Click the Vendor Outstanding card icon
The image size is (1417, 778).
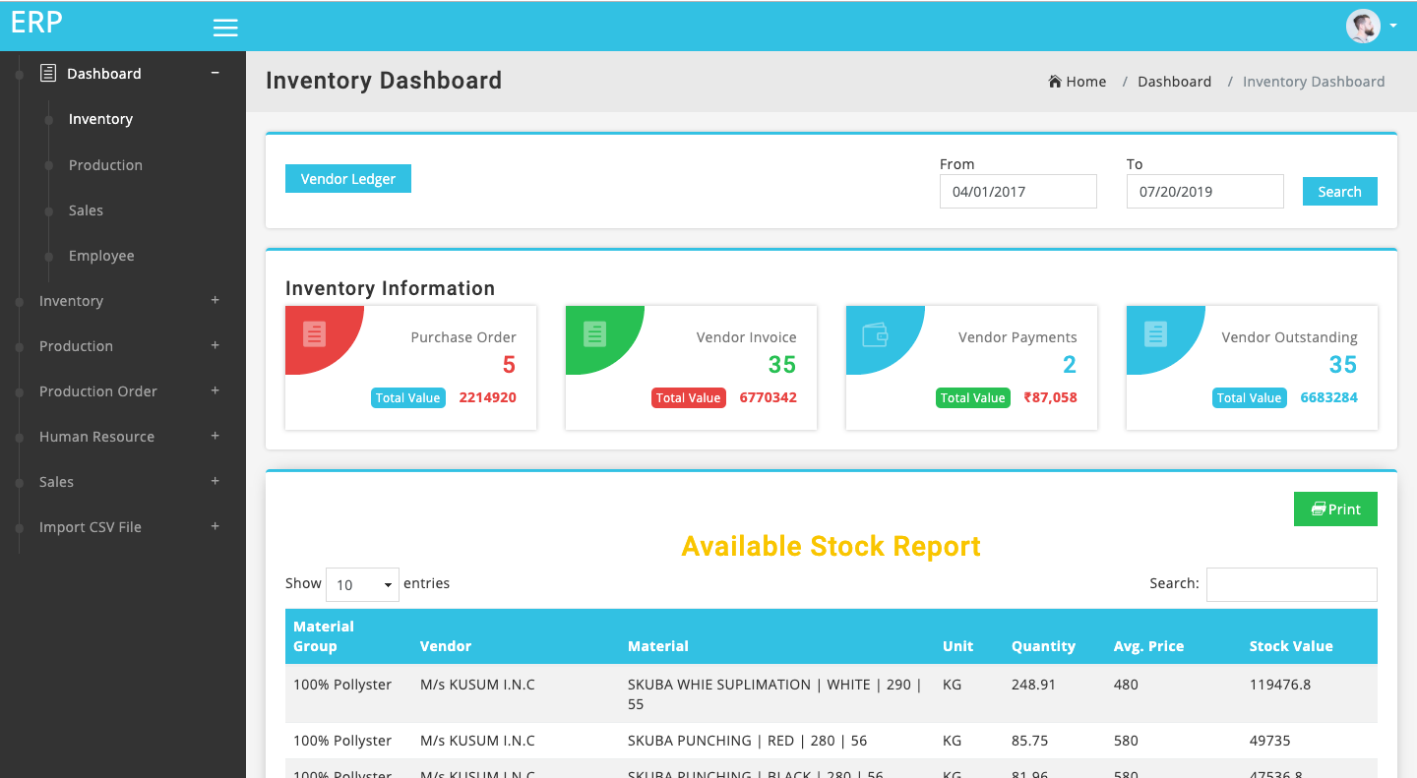[1155, 333]
